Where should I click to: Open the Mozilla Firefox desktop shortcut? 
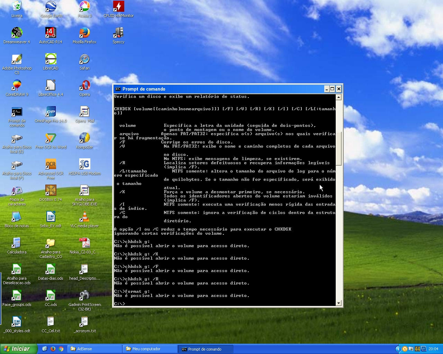pyautogui.click(x=84, y=33)
